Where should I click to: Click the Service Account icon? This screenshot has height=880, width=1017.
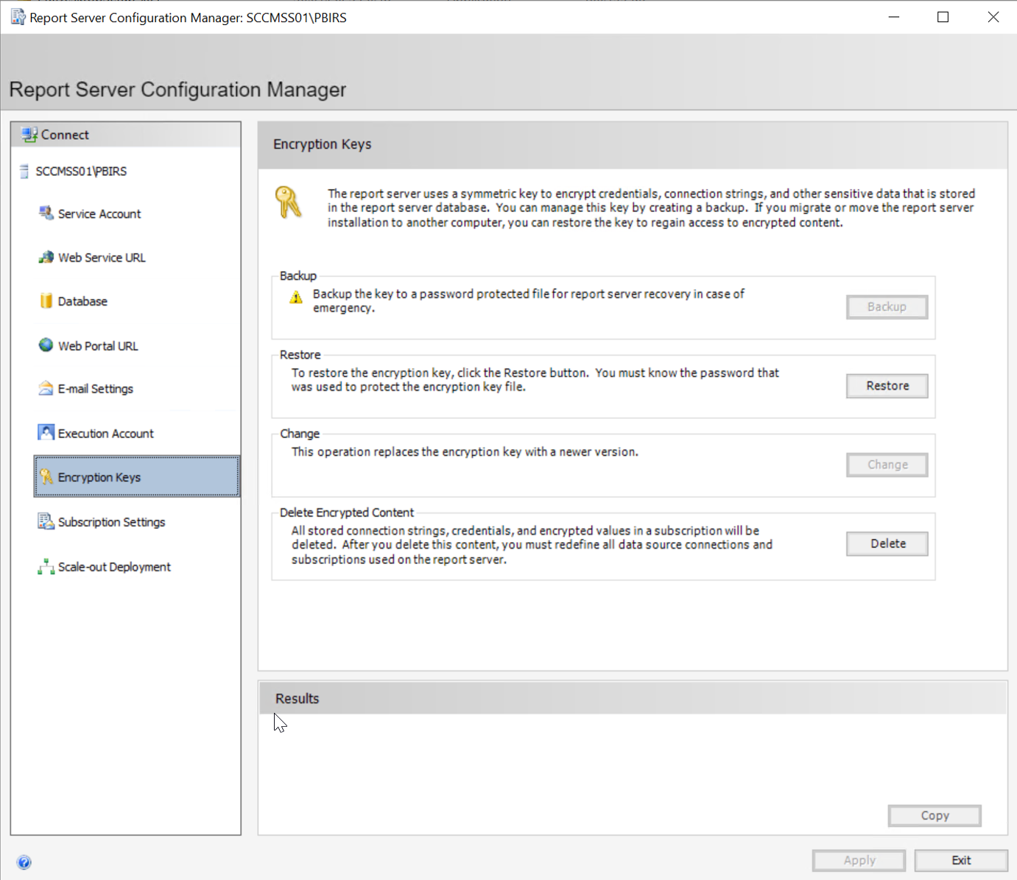pos(46,214)
